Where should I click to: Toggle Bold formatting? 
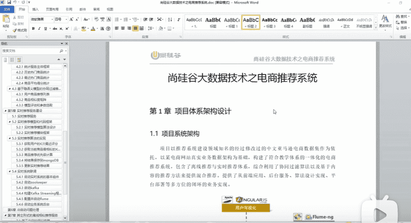33,28
